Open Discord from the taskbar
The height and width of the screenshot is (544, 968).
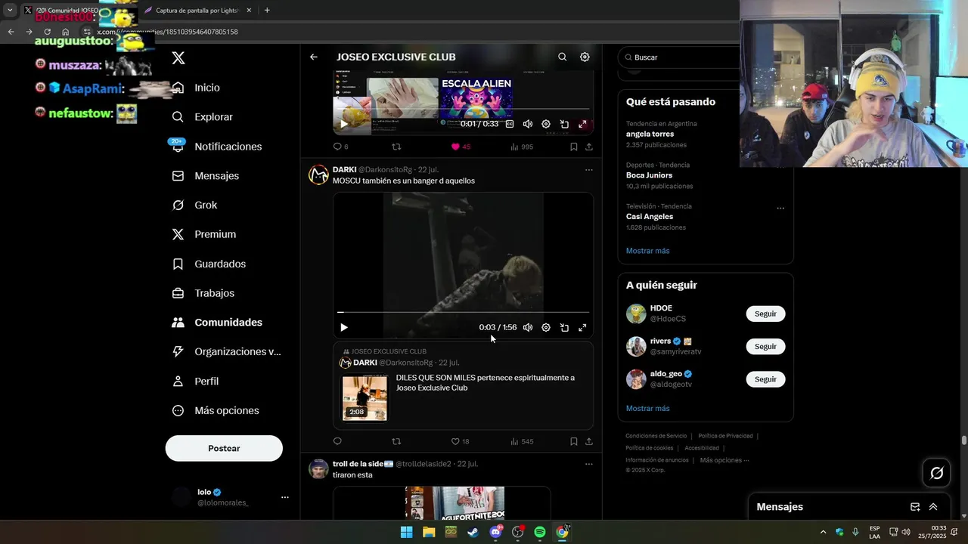[495, 532]
